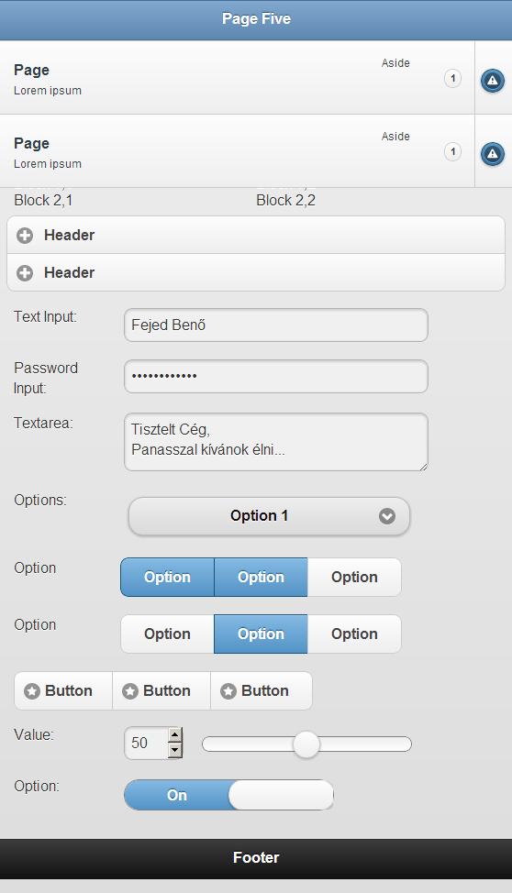Open the Option 1 select menu
The width and height of the screenshot is (512, 893).
click(269, 516)
